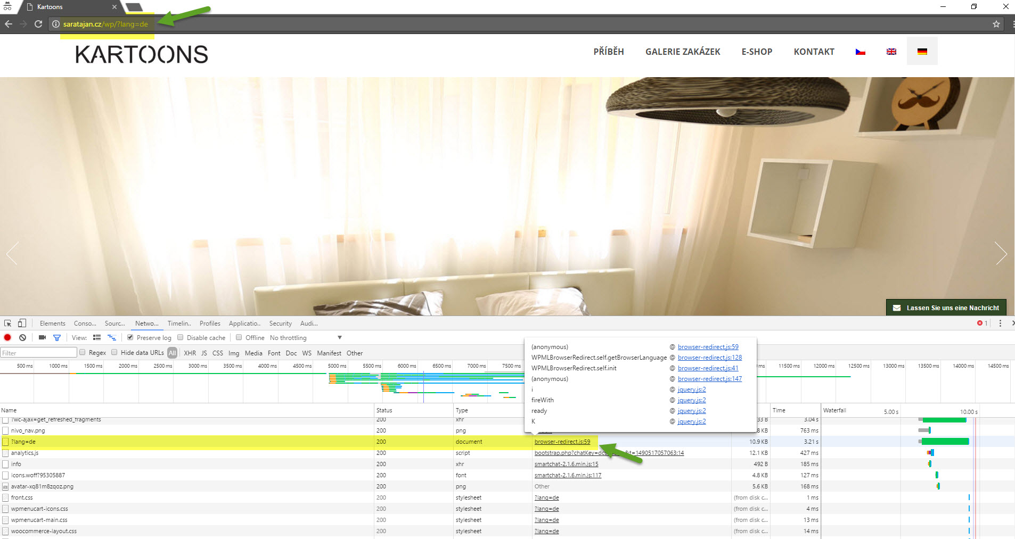Check the Hide data URLs option
This screenshot has height=539, width=1015.
click(x=114, y=352)
